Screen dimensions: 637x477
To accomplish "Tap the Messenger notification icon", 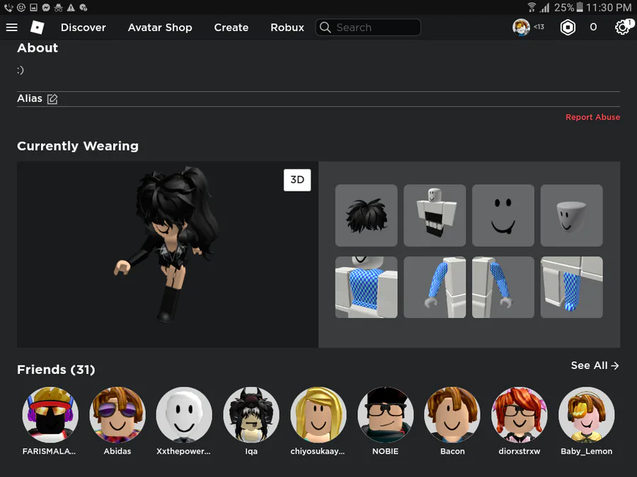I will tap(46, 7).
